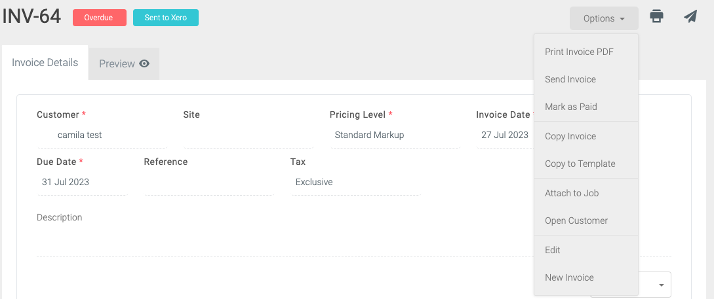Choose Mark as Paid option

(570, 107)
